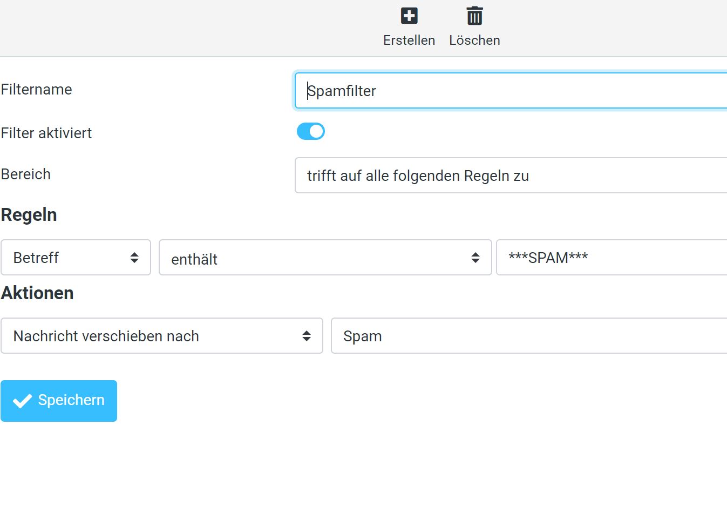Click the Bereich label text

click(26, 174)
